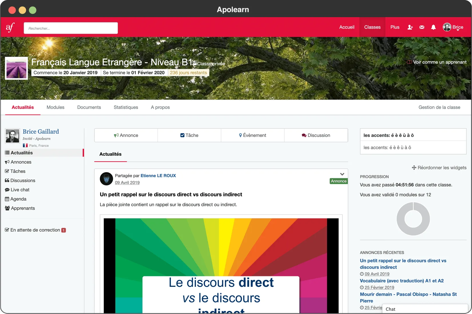
Task: Open the Chat bar at the bottom
Action: tap(425, 309)
